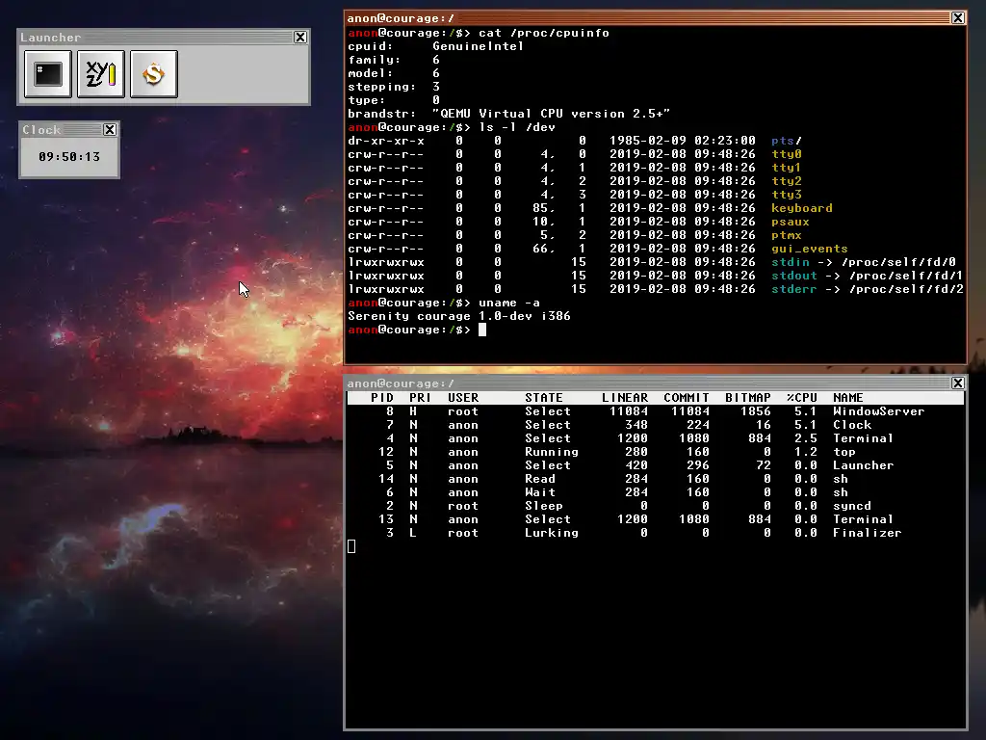Click the syncd process row

point(655,506)
